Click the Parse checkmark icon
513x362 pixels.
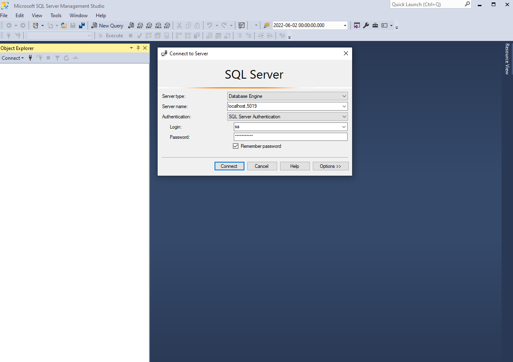point(140,36)
